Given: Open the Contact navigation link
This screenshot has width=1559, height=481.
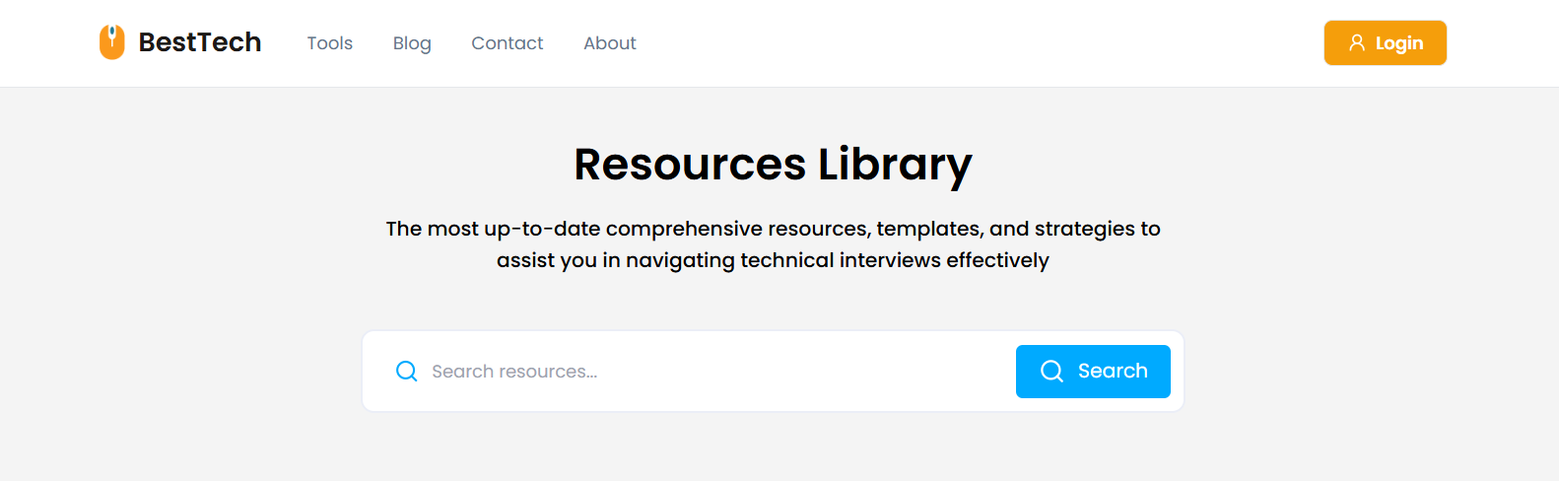Looking at the screenshot, I should coord(508,43).
